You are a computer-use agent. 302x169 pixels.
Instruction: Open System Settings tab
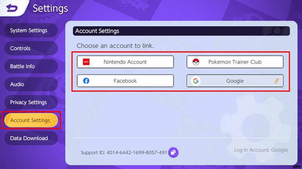31,31
